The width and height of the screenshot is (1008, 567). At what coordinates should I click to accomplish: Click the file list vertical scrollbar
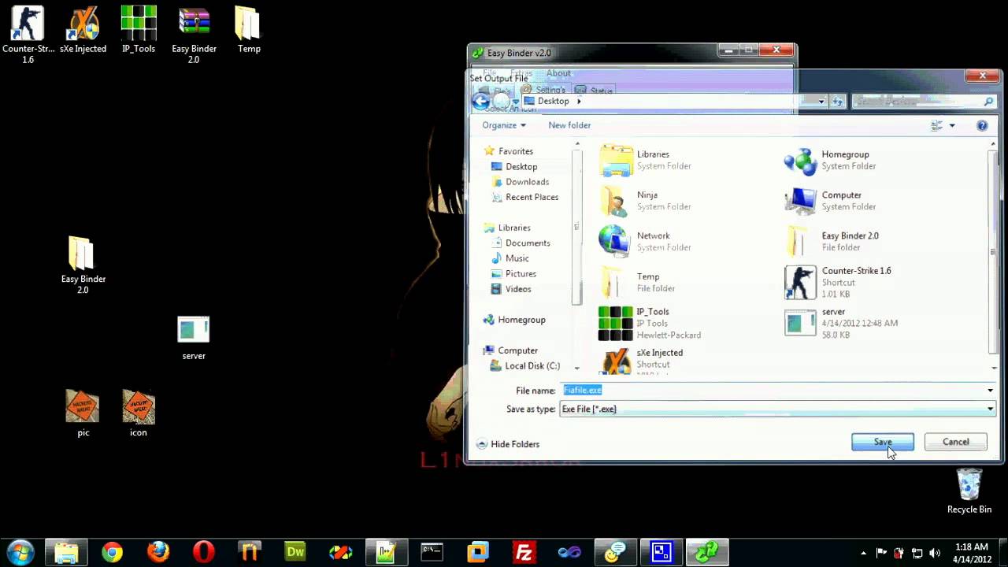pos(993,252)
